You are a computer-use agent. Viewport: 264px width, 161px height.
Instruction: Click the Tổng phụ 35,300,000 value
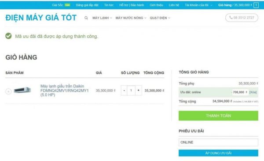248,84
